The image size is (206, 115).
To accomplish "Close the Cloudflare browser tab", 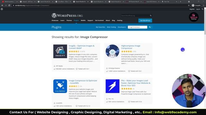I will 70,2.
